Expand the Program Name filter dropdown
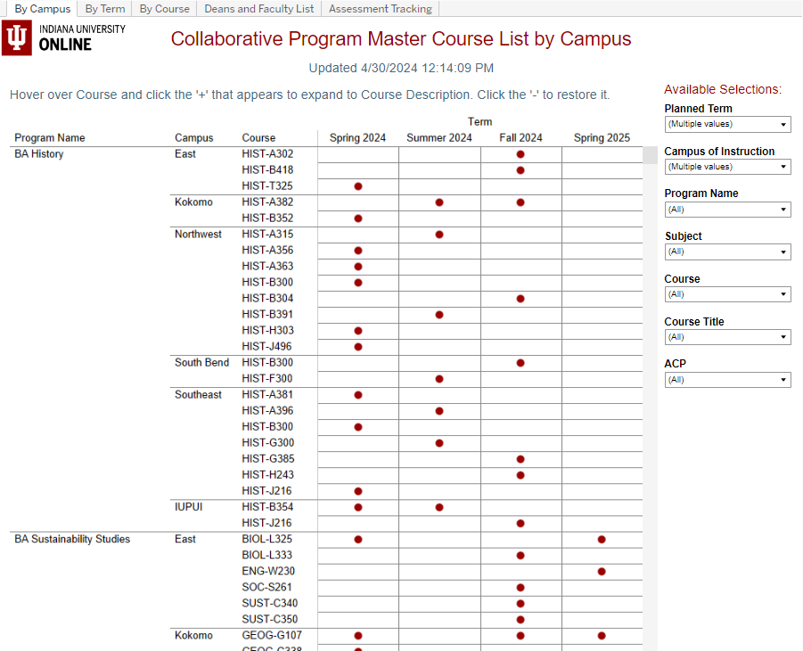Screen dimensions: 803x651 [727, 210]
